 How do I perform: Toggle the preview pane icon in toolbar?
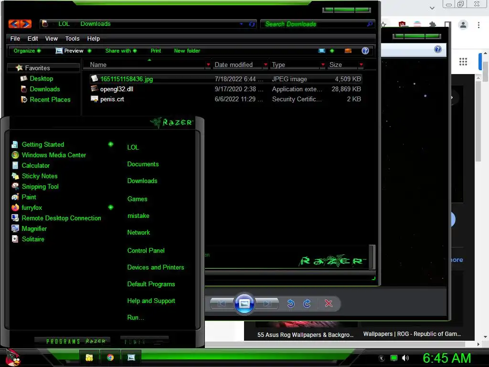[x=348, y=51]
